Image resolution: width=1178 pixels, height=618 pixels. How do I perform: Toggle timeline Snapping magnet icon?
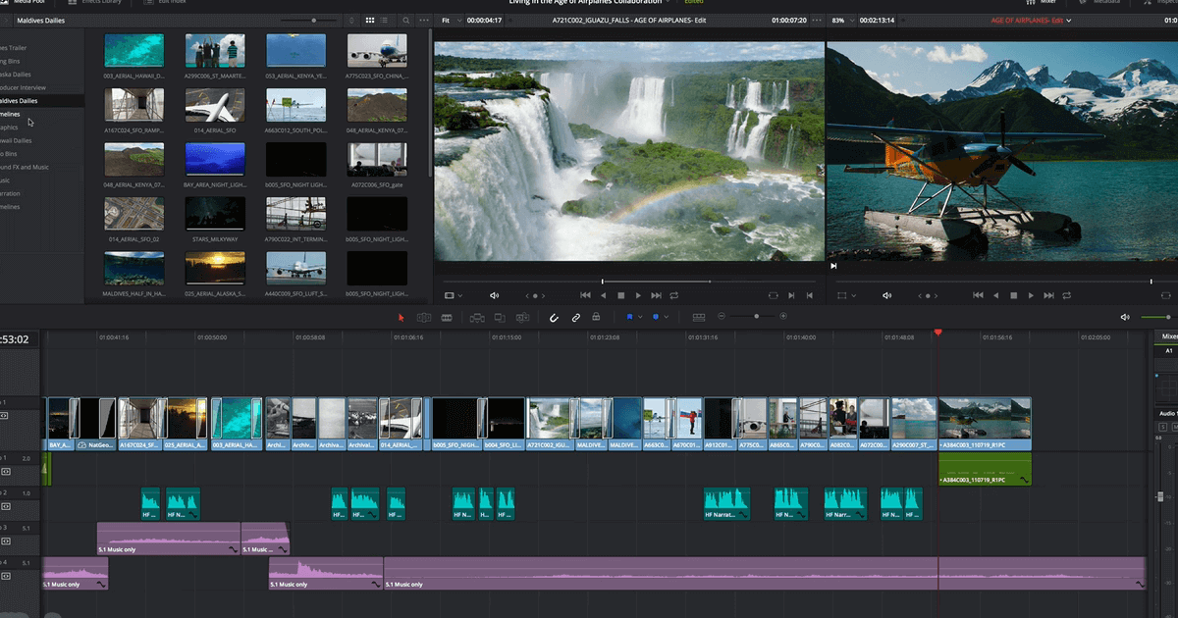tap(554, 317)
